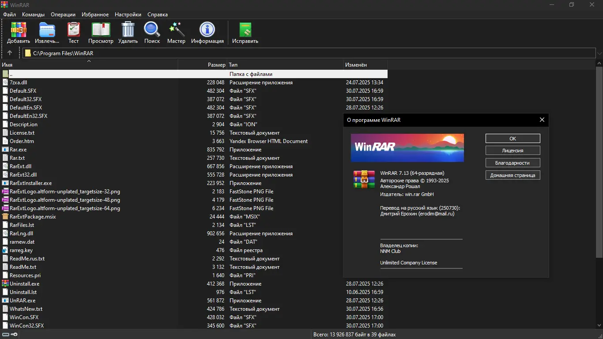Select the file RarFiles.lst
The image size is (603, 339).
22,225
